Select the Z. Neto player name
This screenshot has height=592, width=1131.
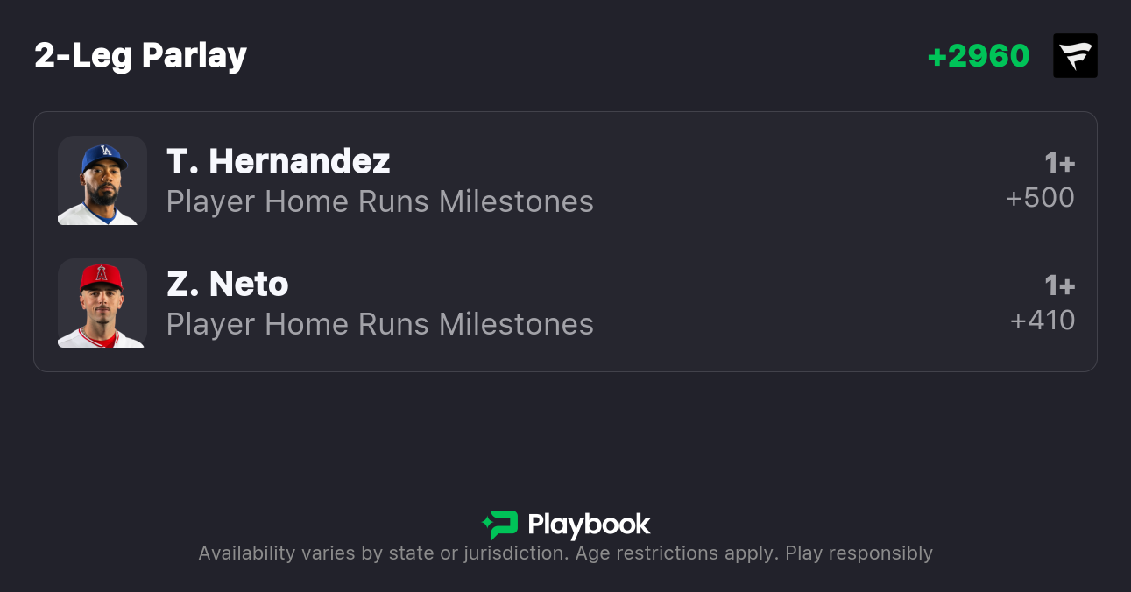(x=227, y=284)
